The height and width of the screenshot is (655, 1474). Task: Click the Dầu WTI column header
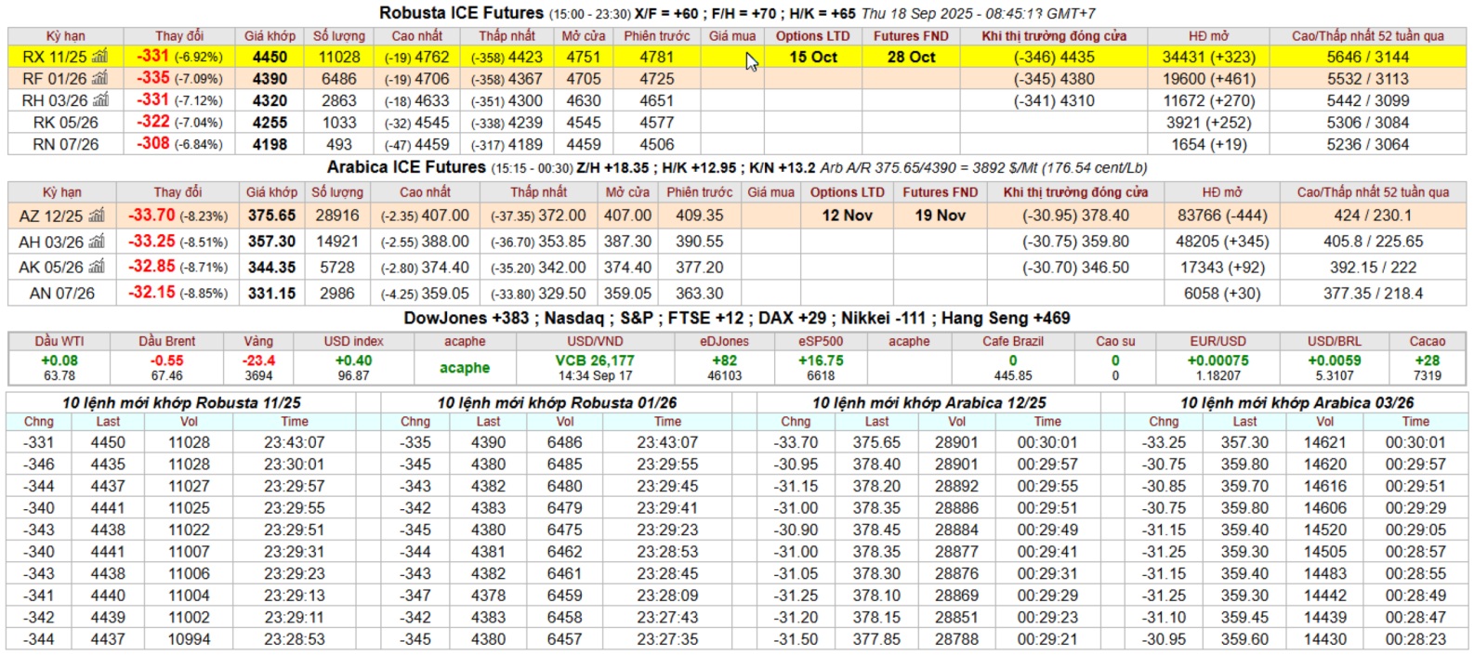click(59, 342)
